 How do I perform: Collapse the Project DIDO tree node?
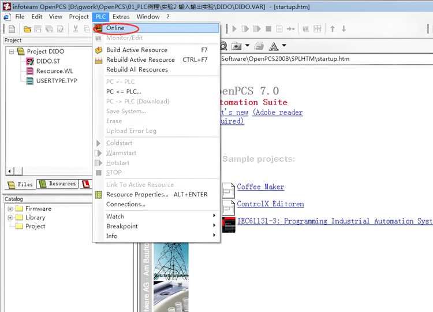coord(12,51)
